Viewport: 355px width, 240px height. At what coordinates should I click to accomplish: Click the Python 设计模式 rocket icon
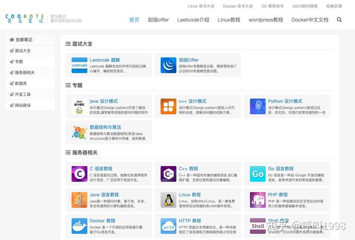coord(258,107)
